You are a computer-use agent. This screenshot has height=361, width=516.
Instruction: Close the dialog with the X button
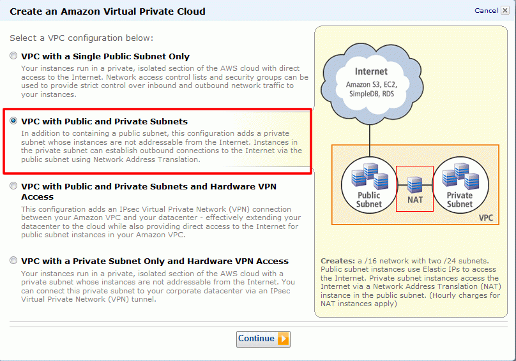505,10
